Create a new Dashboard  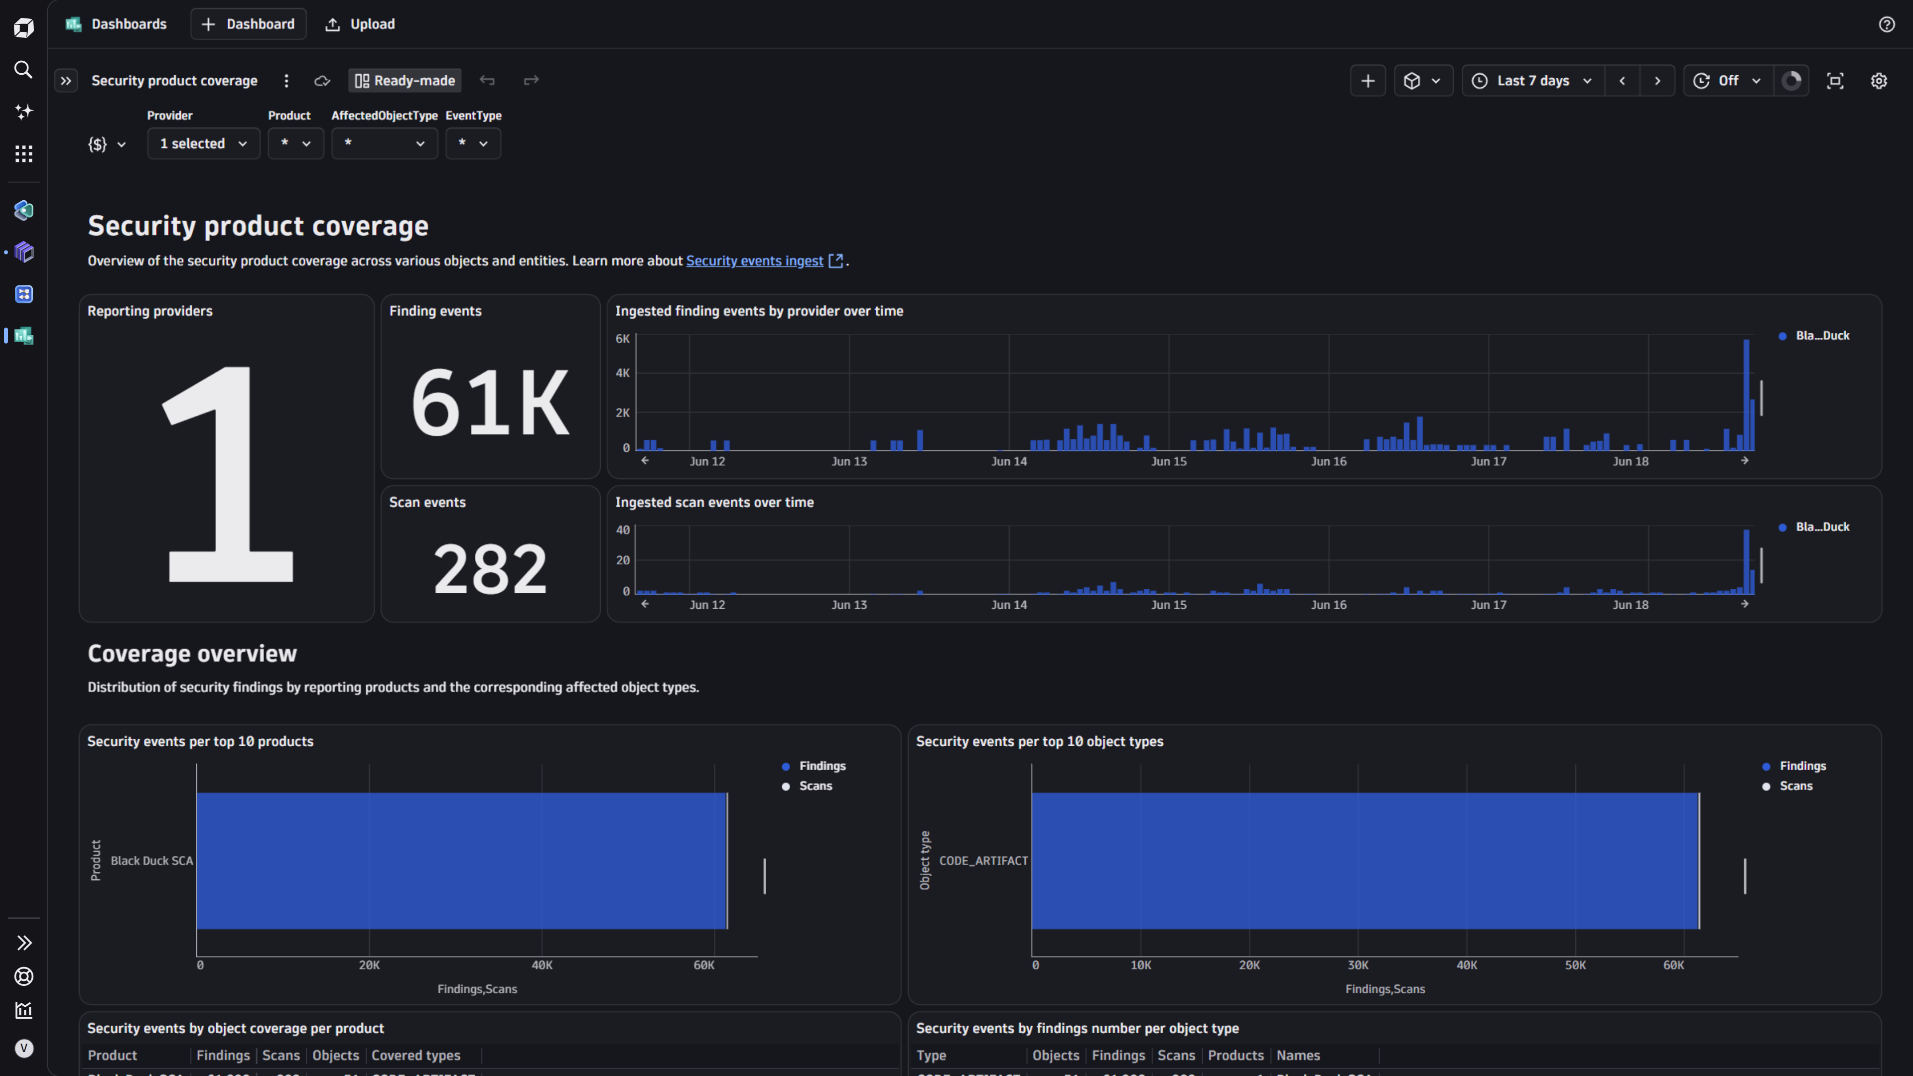248,24
